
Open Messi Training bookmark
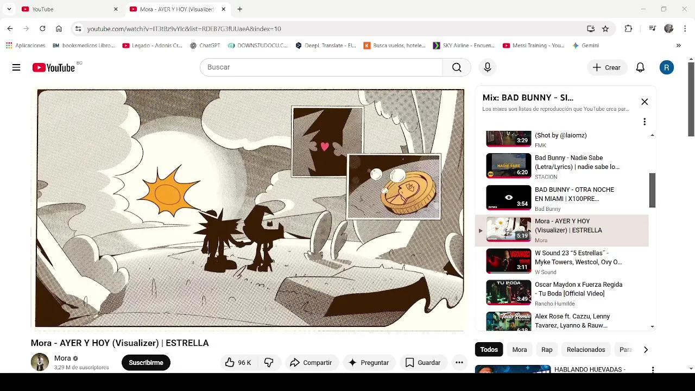pos(534,46)
